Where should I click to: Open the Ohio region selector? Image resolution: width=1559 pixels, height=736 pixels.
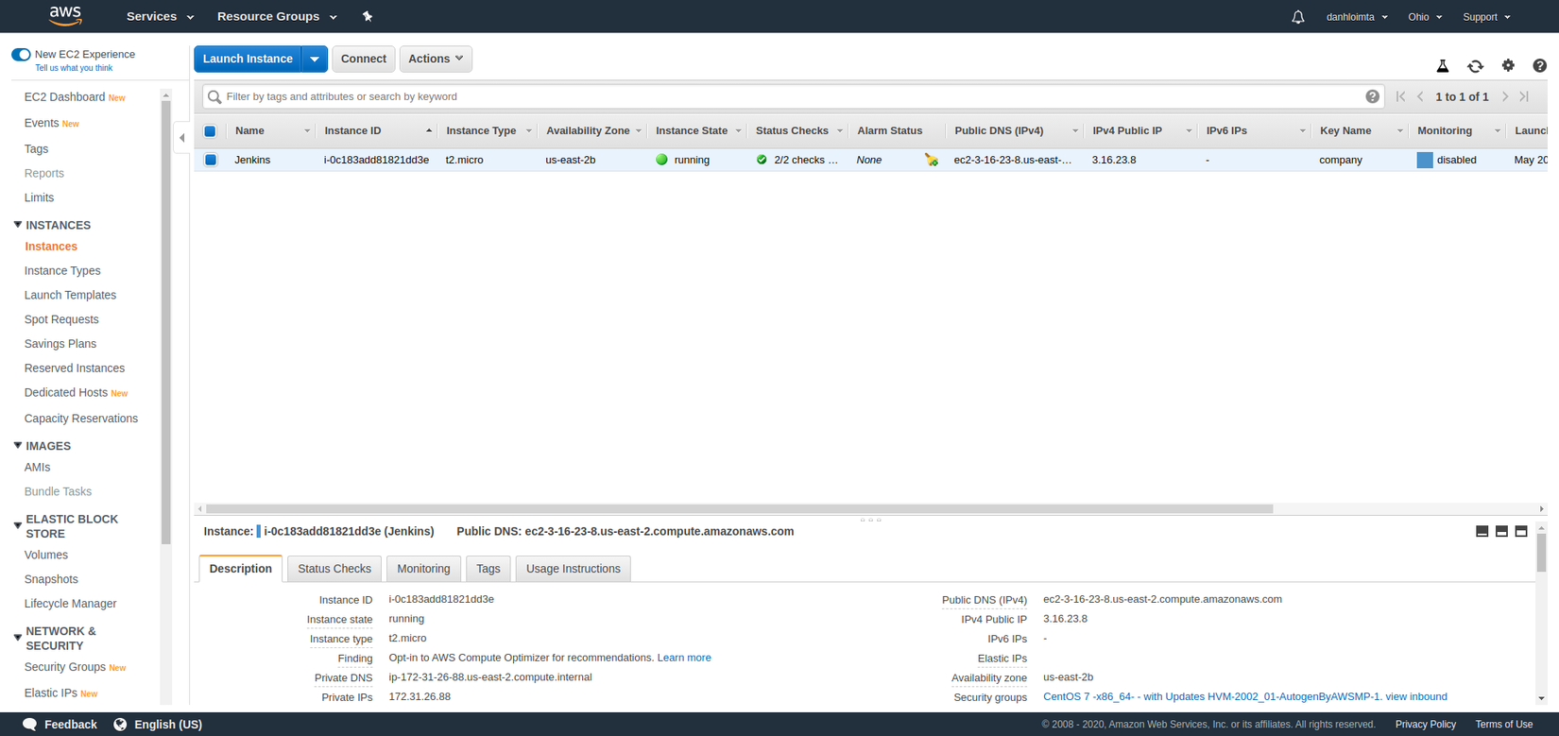coord(1425,17)
